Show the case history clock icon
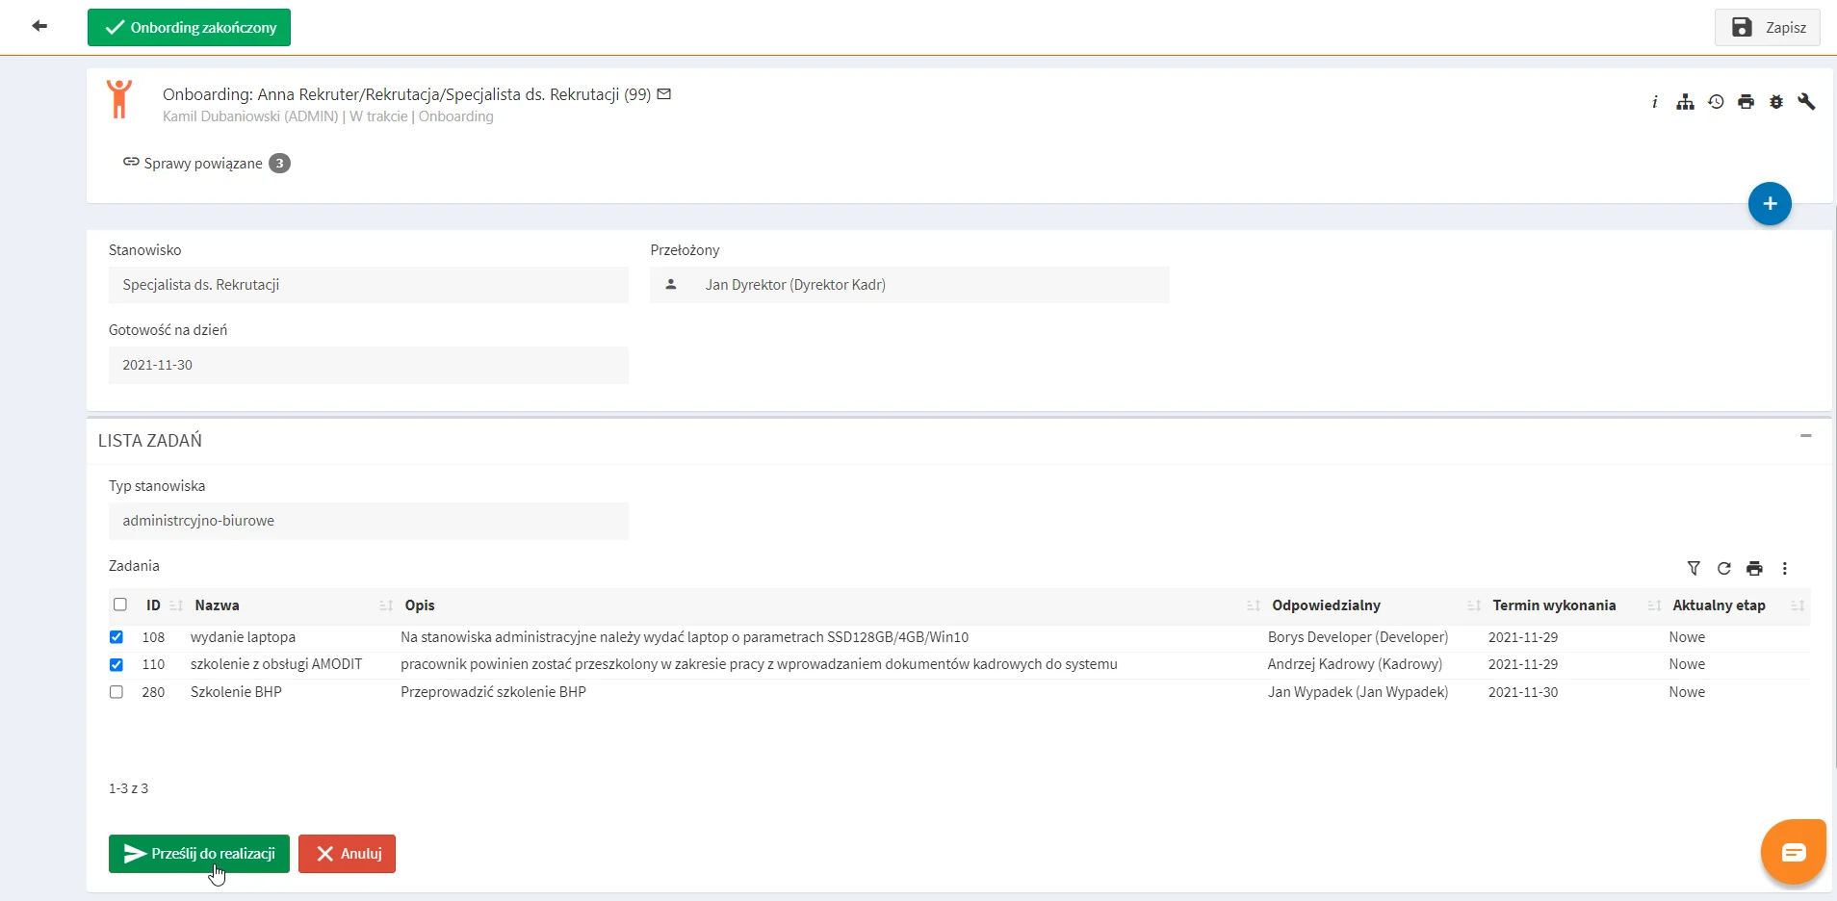Image resolution: width=1837 pixels, height=901 pixels. click(1716, 102)
